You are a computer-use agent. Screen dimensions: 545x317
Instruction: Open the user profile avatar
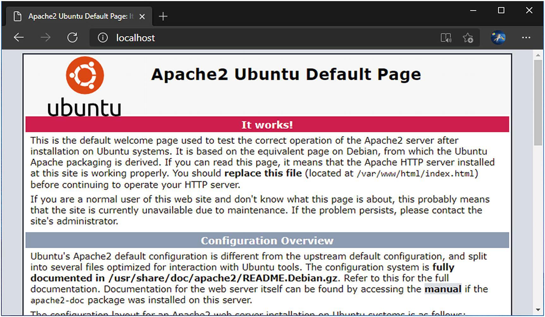click(498, 38)
